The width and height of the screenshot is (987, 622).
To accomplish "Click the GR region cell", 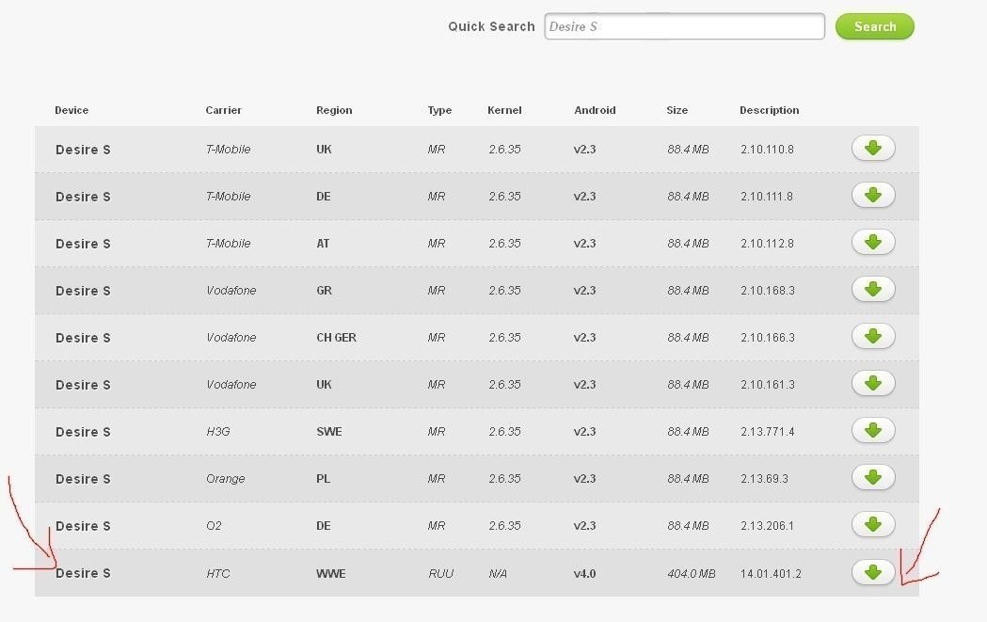I will click(x=325, y=291).
